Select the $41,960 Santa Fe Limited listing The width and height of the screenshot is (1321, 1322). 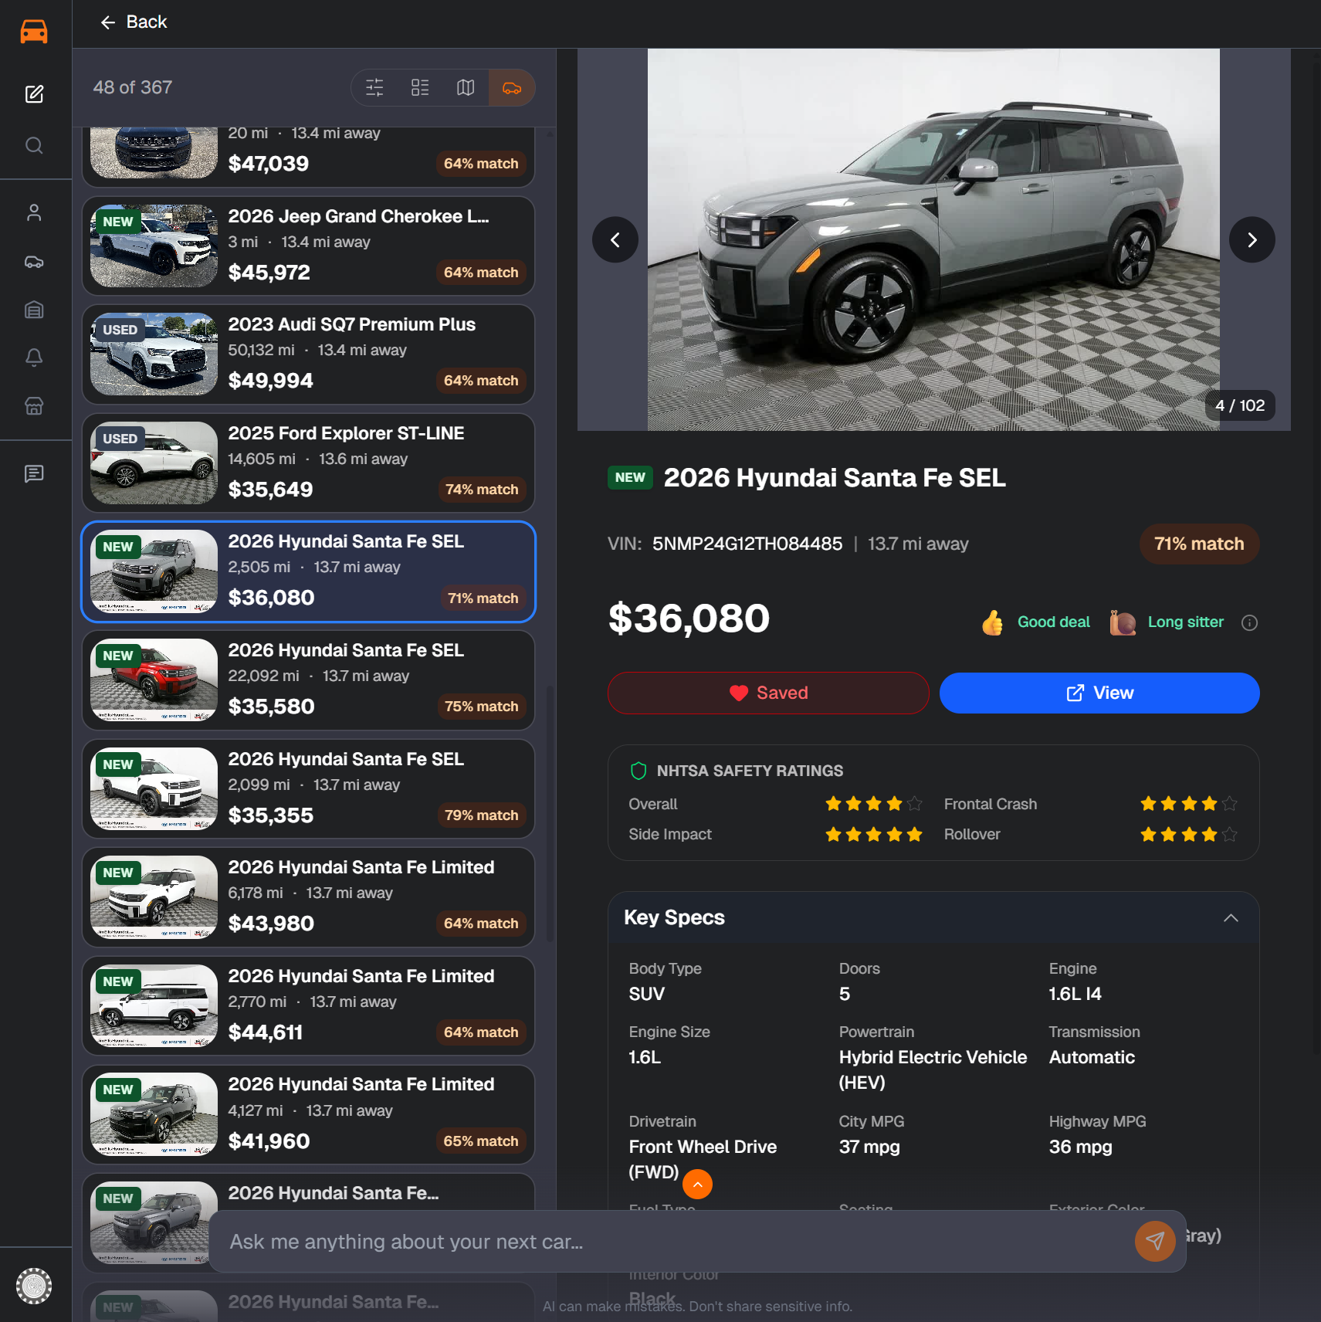click(x=308, y=1115)
